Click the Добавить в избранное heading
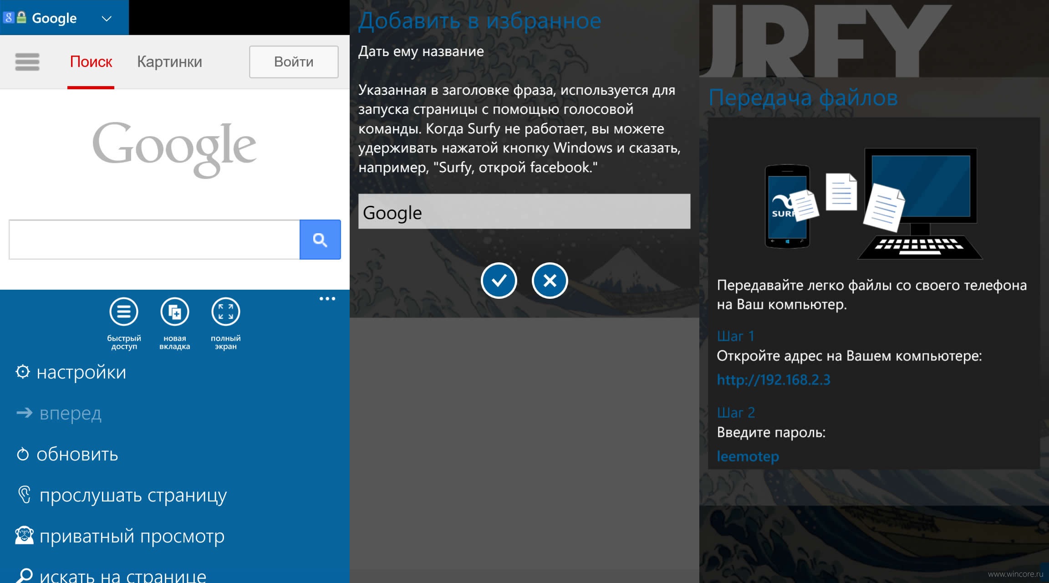This screenshot has width=1049, height=583. 479,21
